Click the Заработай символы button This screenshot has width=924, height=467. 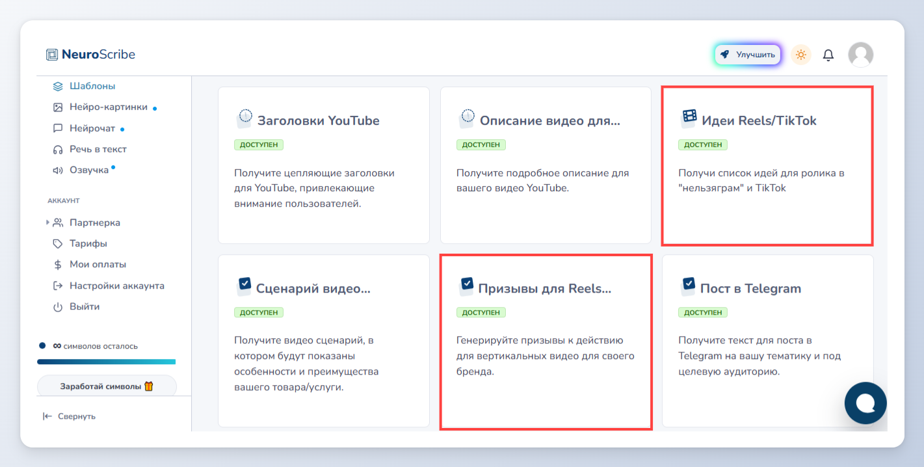(x=107, y=386)
